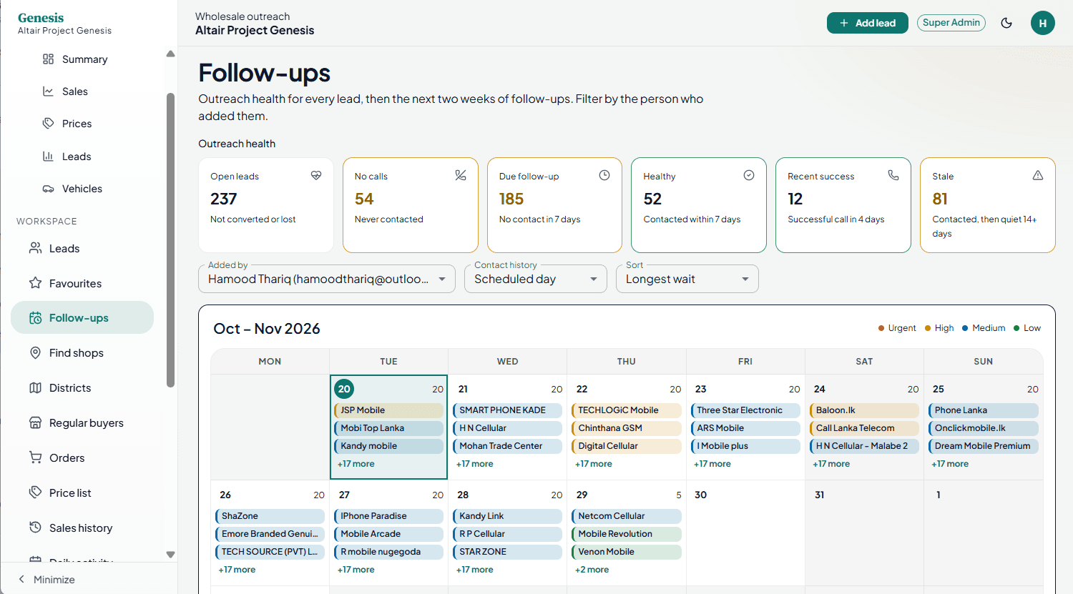Viewport: 1073px width, 594px height.
Task: Click the No calls phone-off icon
Action: [x=461, y=175]
